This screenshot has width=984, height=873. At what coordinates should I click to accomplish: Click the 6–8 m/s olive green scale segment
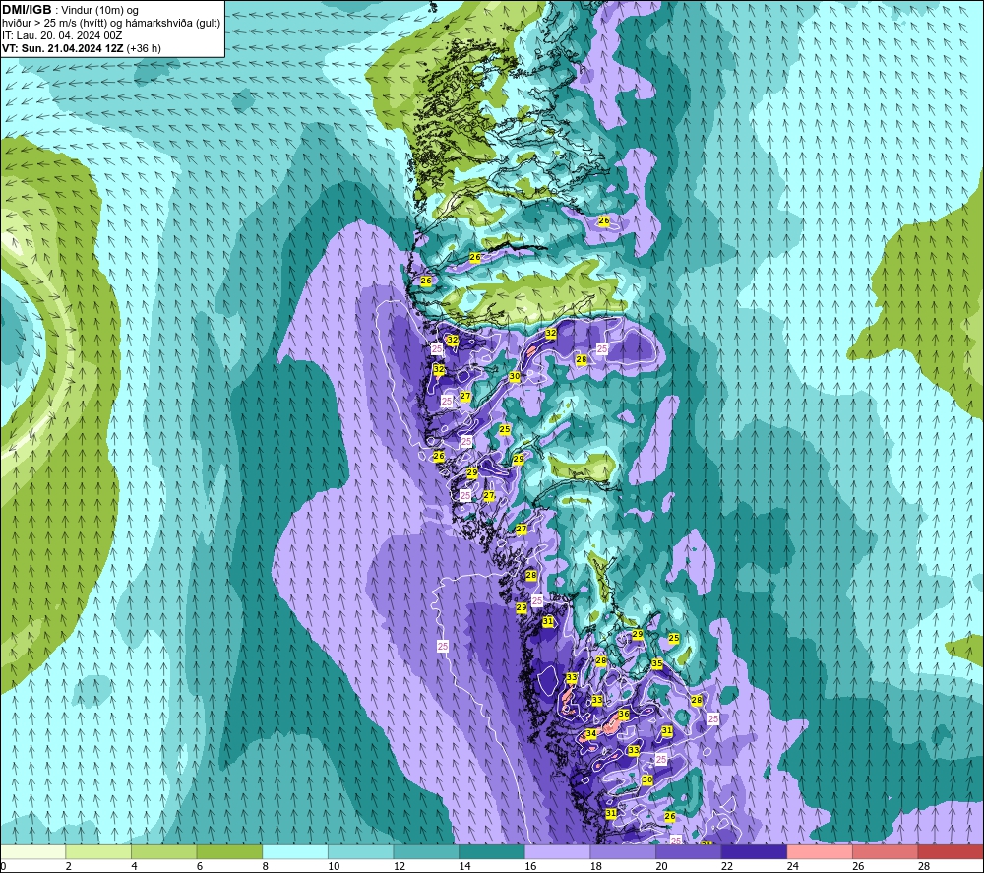click(x=229, y=851)
